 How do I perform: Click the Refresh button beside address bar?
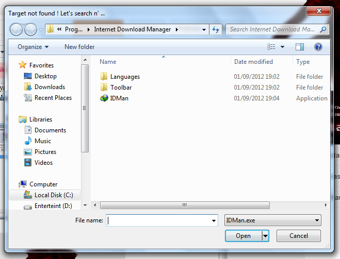[x=216, y=29]
